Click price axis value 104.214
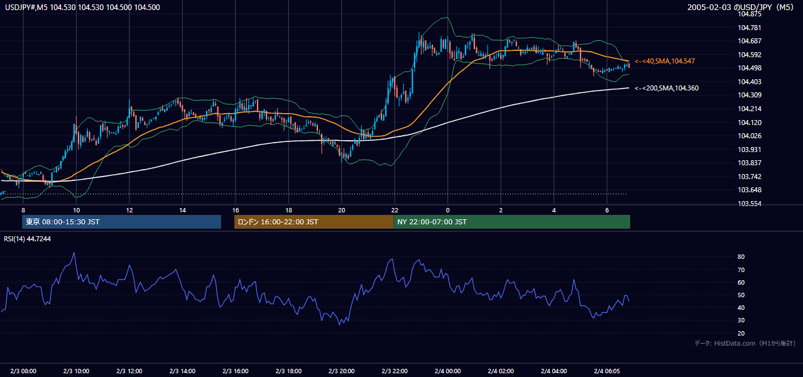The image size is (803, 377). pos(749,109)
